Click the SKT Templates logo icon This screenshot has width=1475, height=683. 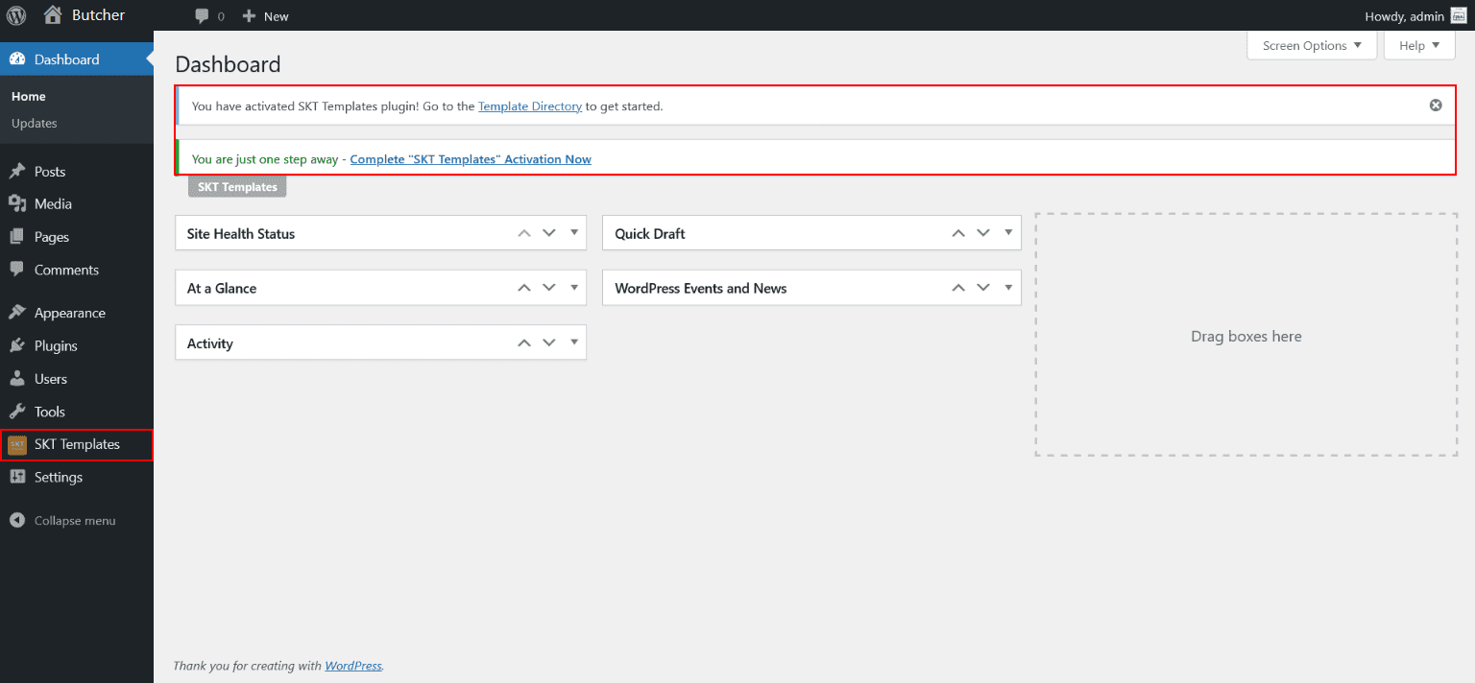tap(17, 445)
